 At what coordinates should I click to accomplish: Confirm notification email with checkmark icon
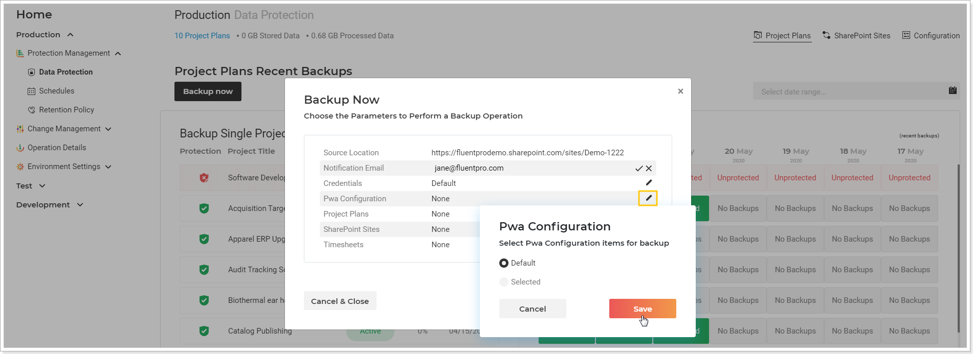pyautogui.click(x=639, y=168)
